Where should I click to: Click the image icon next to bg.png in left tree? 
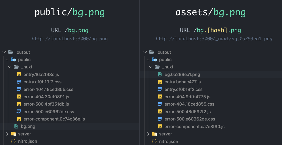point(16,126)
